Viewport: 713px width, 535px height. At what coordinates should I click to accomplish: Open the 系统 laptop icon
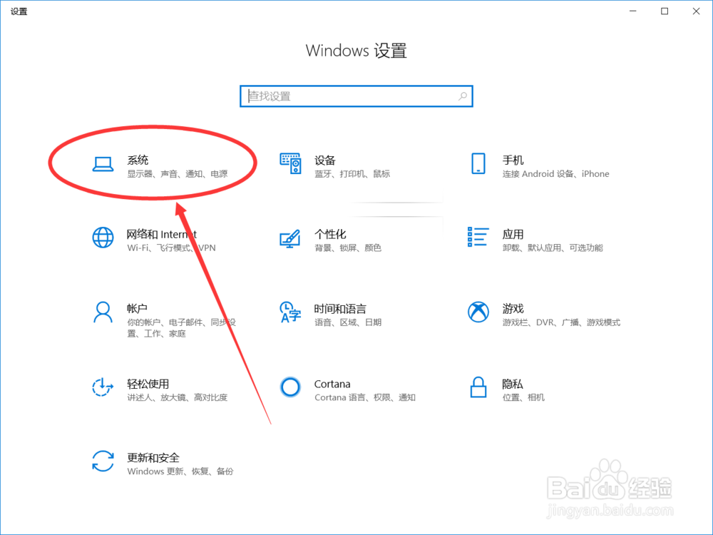[x=103, y=164]
